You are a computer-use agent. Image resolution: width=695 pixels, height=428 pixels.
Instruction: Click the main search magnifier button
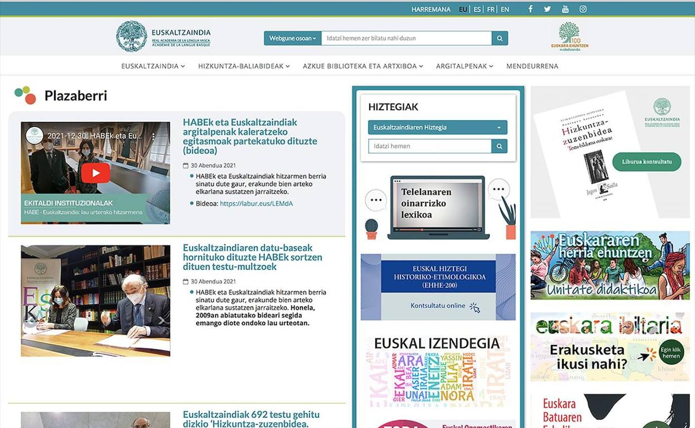tap(500, 38)
